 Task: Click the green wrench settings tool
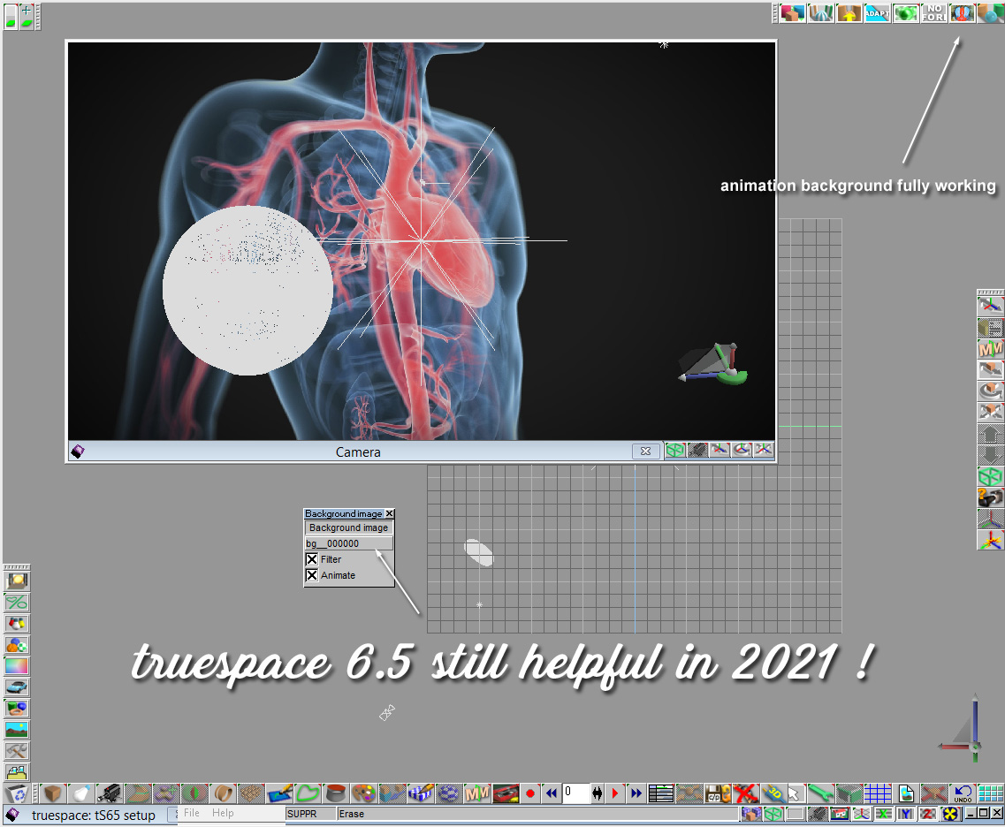tap(819, 793)
